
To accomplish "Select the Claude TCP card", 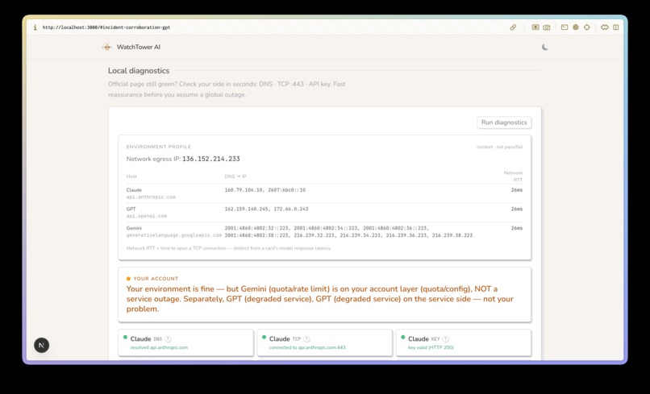I will tap(324, 342).
